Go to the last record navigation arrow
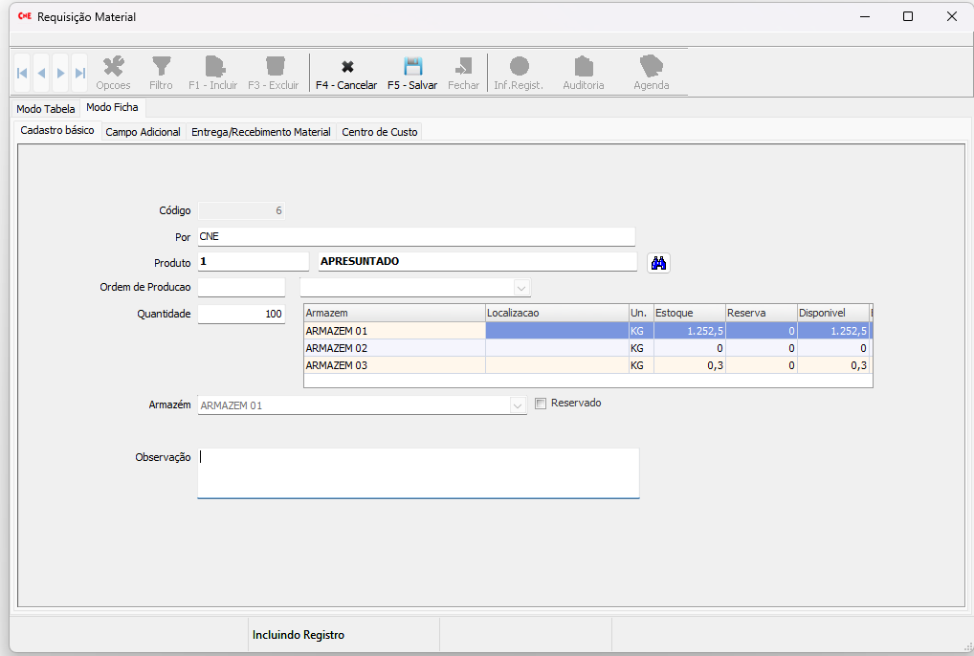This screenshot has width=974, height=656. tap(79, 73)
